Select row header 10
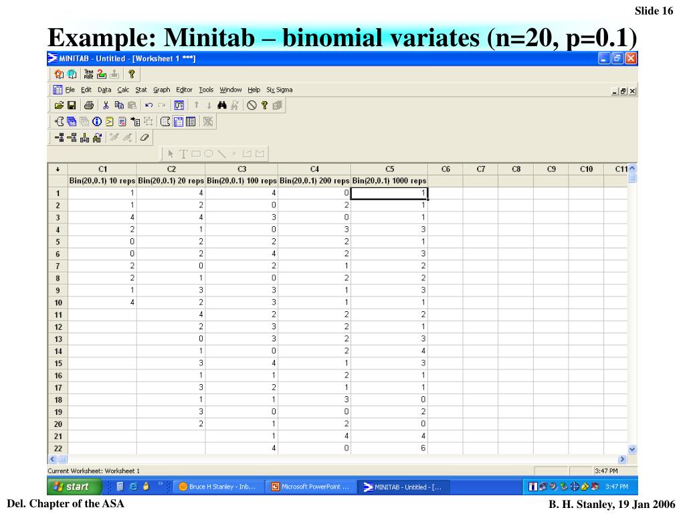Screen dimensions: 685x514 [58, 303]
